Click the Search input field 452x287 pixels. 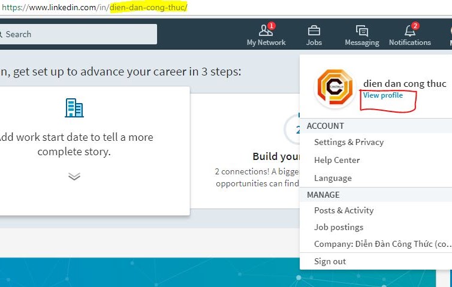pos(78,34)
